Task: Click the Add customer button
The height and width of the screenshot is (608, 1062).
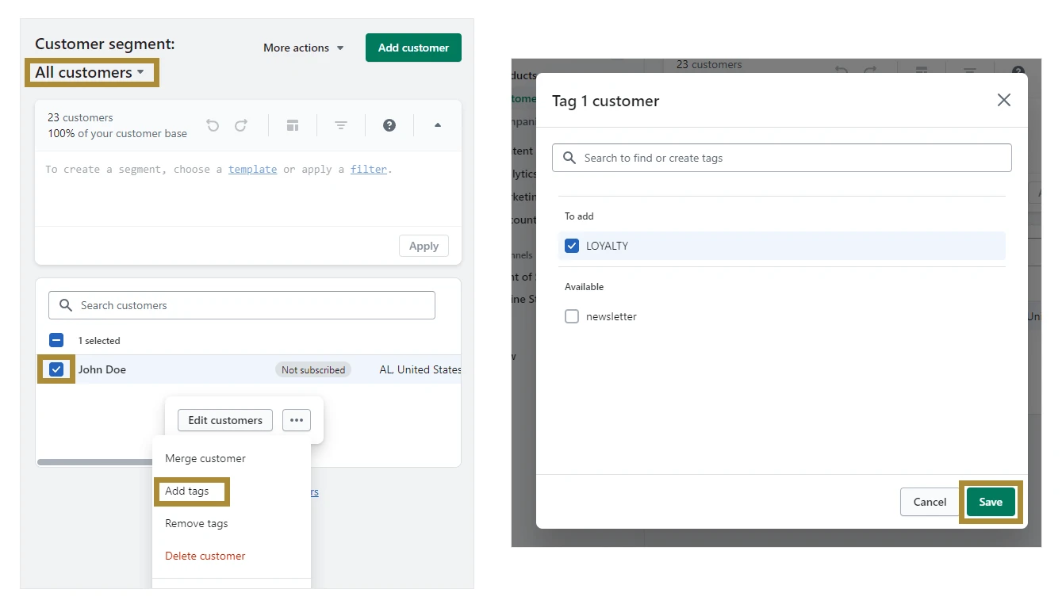Action: pos(413,48)
